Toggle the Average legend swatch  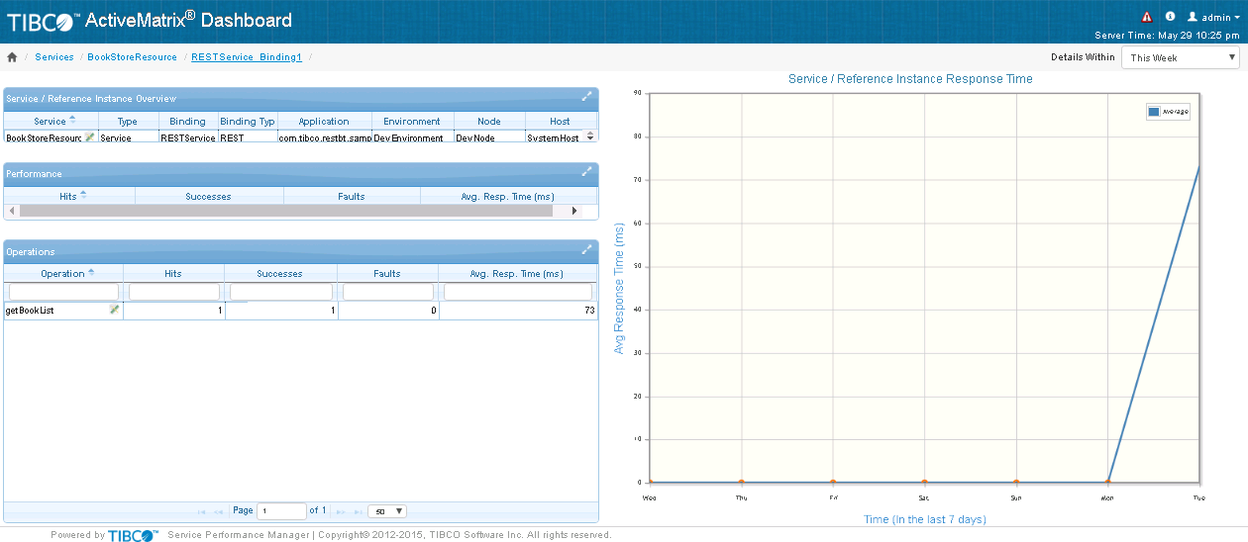click(1154, 112)
